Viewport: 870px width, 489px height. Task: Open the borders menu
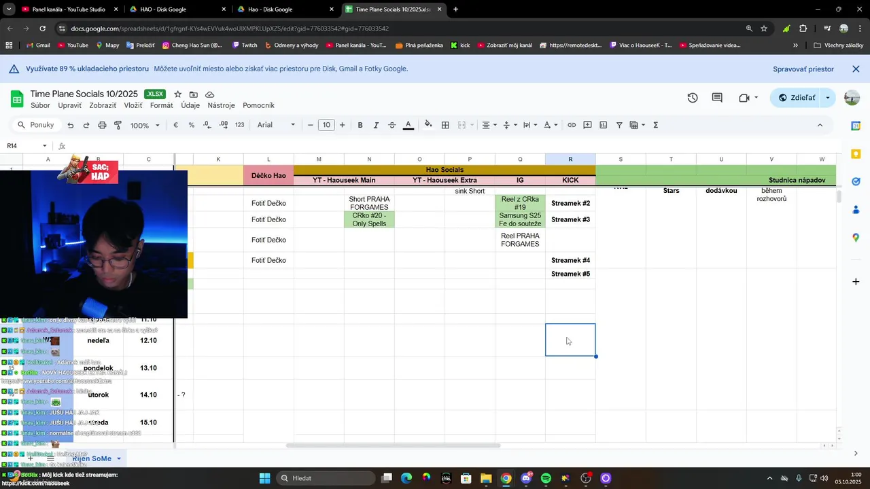[x=445, y=125]
